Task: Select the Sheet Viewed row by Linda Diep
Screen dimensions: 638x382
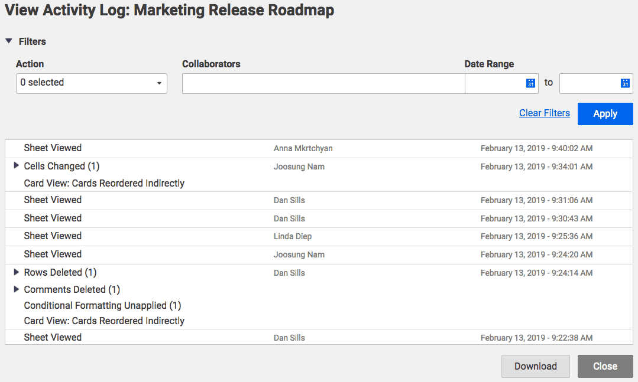Action: 53,236
